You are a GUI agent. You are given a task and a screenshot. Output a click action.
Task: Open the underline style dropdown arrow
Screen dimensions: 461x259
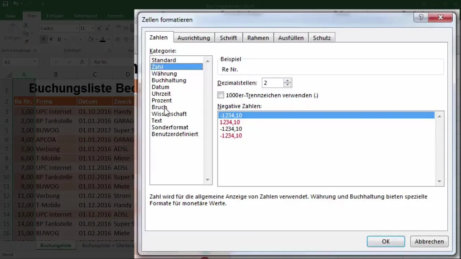pyautogui.click(x=65, y=39)
